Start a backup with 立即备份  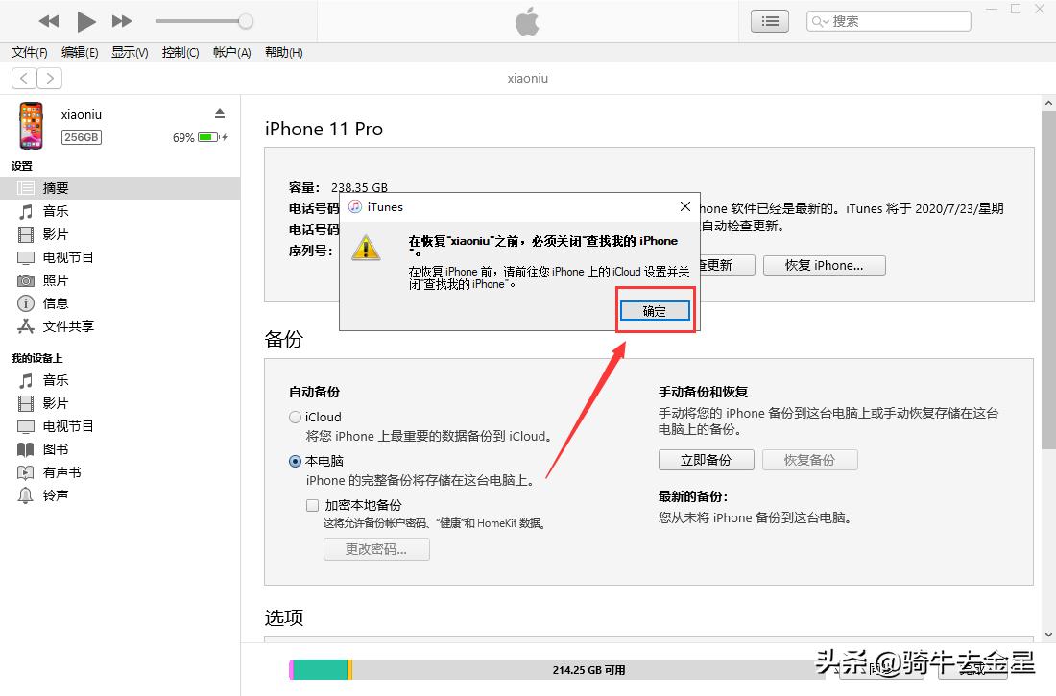[706, 460]
